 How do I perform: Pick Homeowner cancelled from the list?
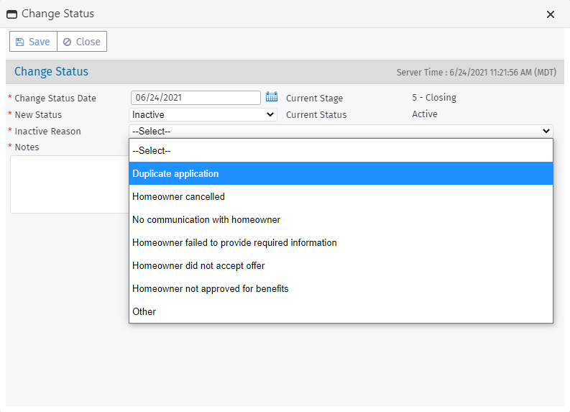pyautogui.click(x=341, y=197)
